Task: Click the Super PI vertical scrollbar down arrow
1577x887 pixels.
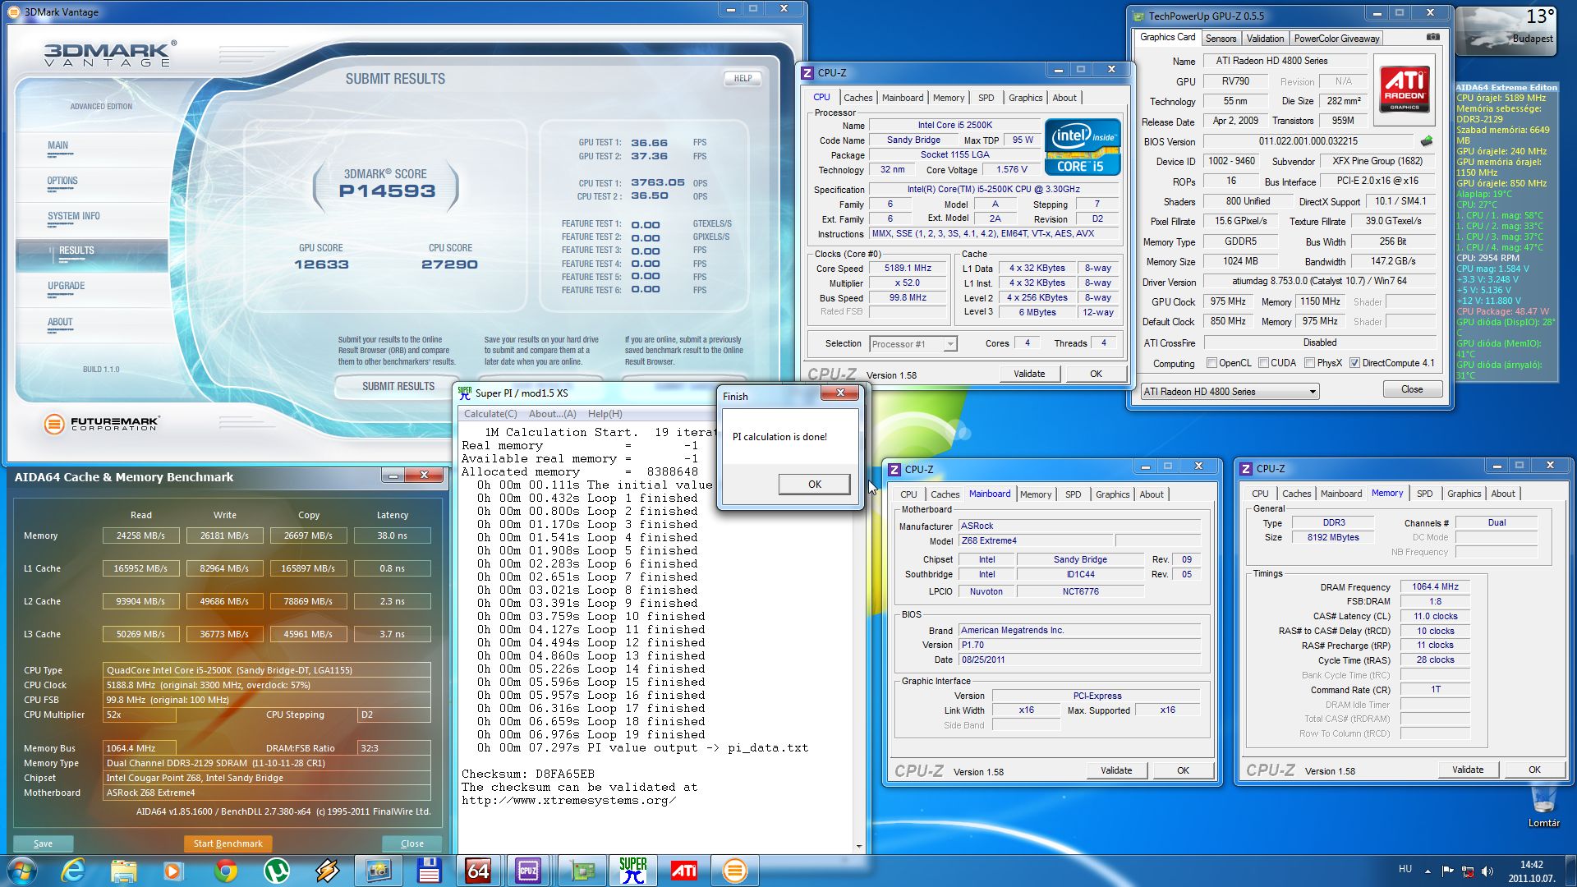Action: click(859, 847)
